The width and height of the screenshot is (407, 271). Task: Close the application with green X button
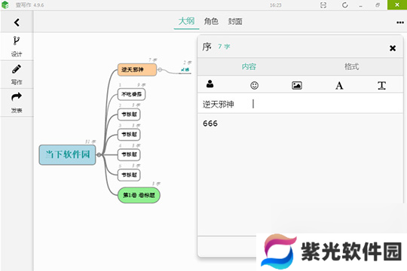click(397, 5)
